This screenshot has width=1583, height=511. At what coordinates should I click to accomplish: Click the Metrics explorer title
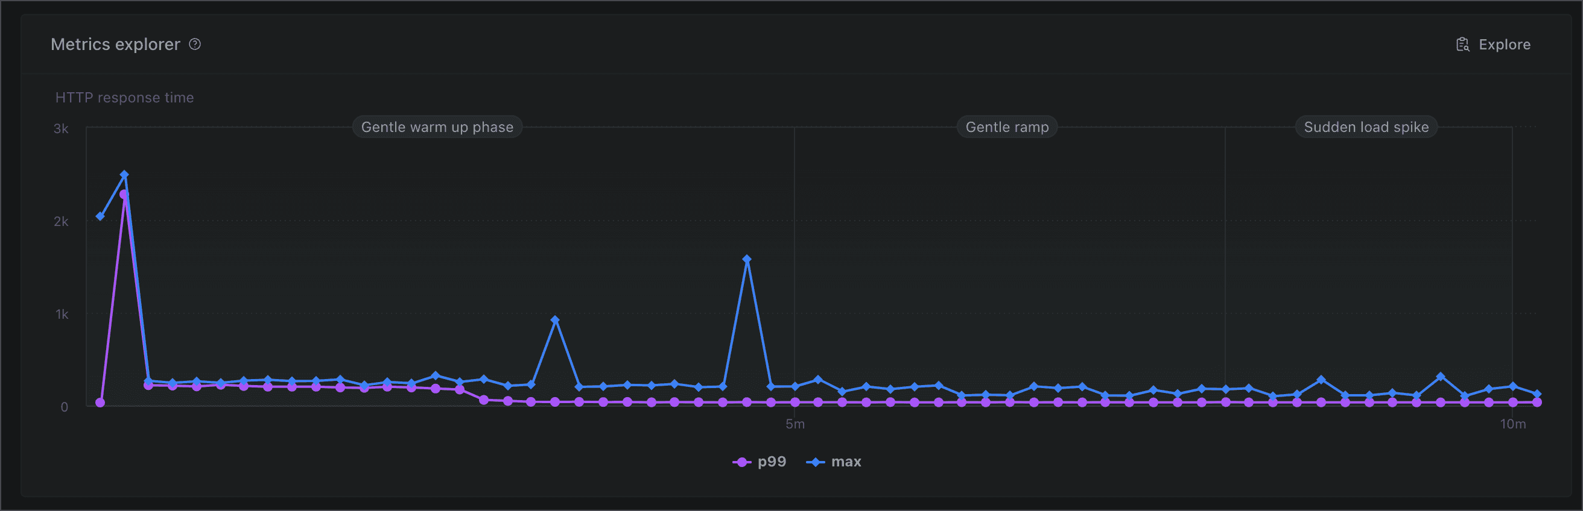(x=116, y=44)
